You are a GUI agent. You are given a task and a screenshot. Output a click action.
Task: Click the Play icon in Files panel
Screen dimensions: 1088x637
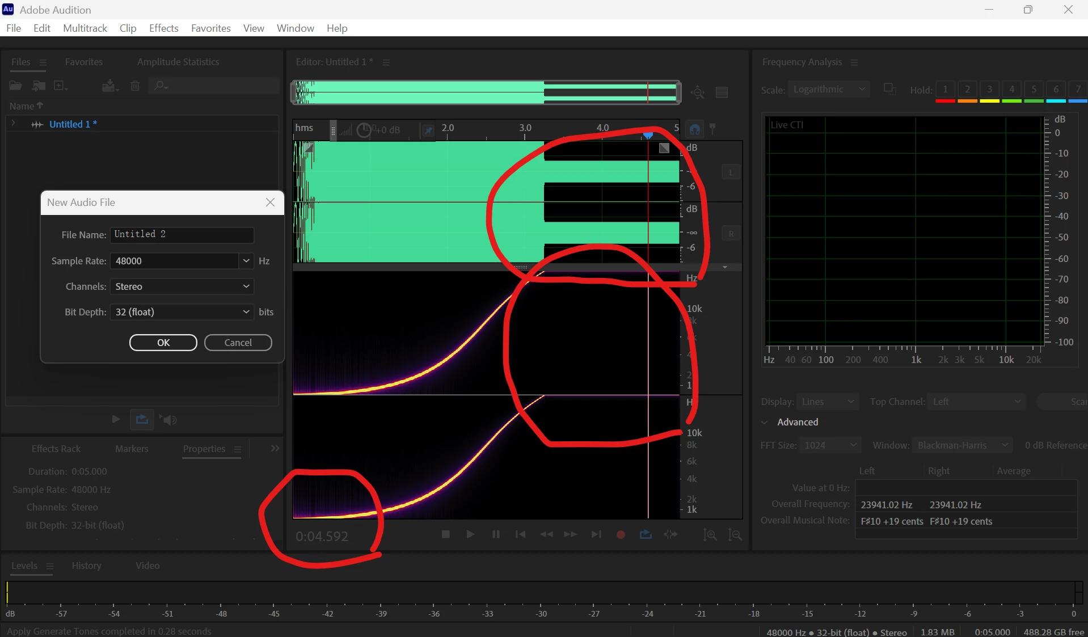click(x=116, y=419)
